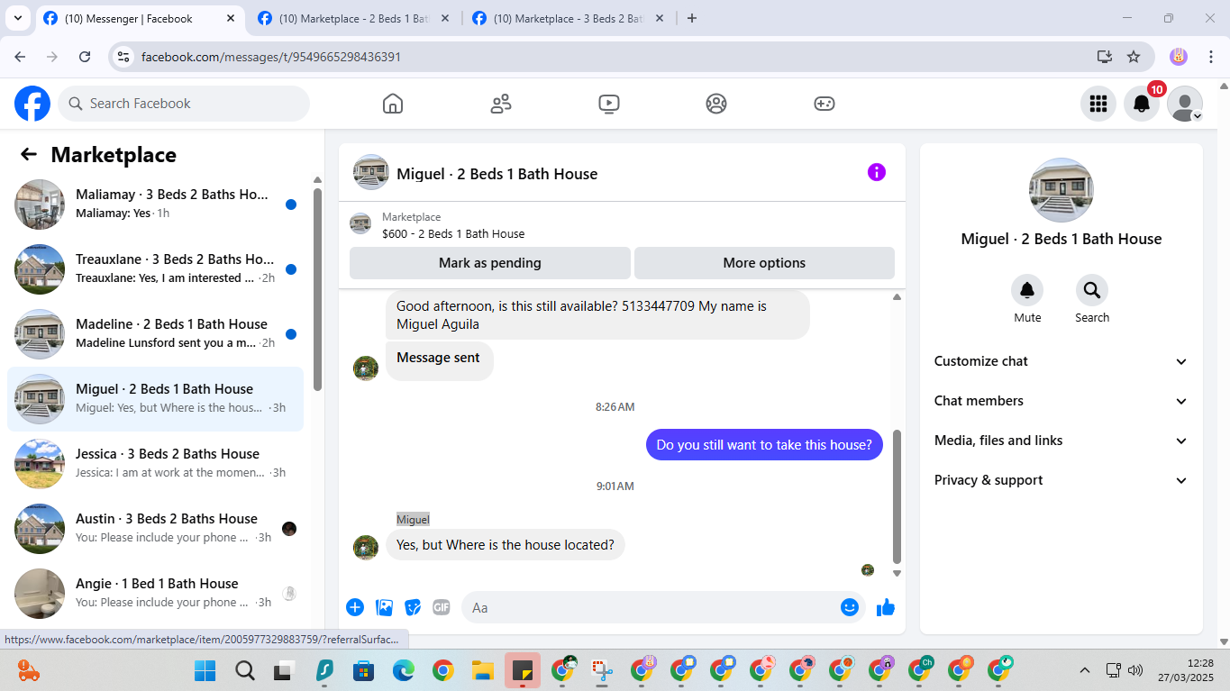The height and width of the screenshot is (691, 1230).
Task: Click the Facebook logo
Action: (32, 104)
